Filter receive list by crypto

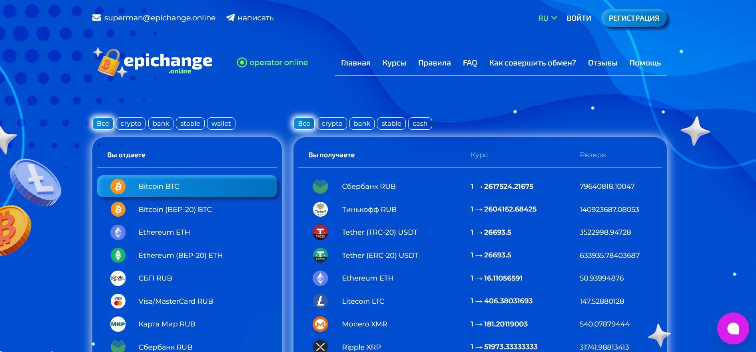[332, 124]
